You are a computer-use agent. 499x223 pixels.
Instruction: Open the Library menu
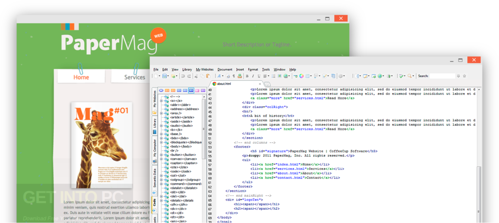(x=187, y=69)
